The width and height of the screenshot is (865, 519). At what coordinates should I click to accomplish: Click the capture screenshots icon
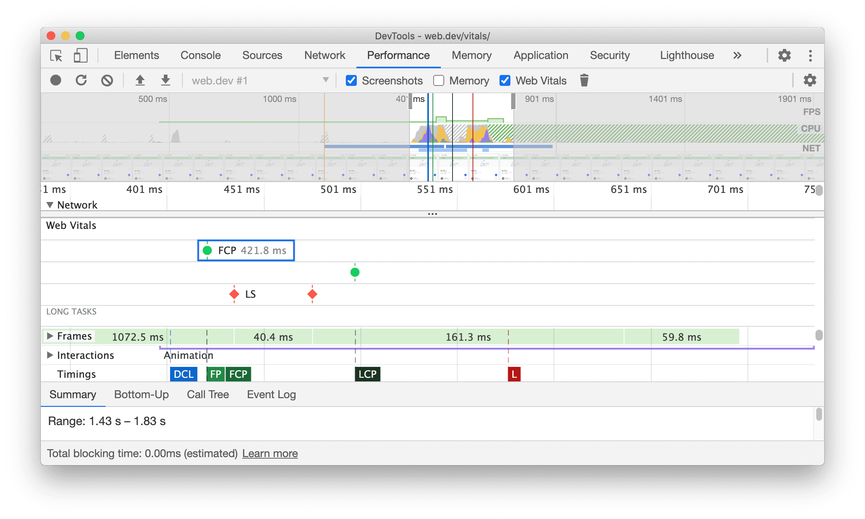pyautogui.click(x=348, y=81)
